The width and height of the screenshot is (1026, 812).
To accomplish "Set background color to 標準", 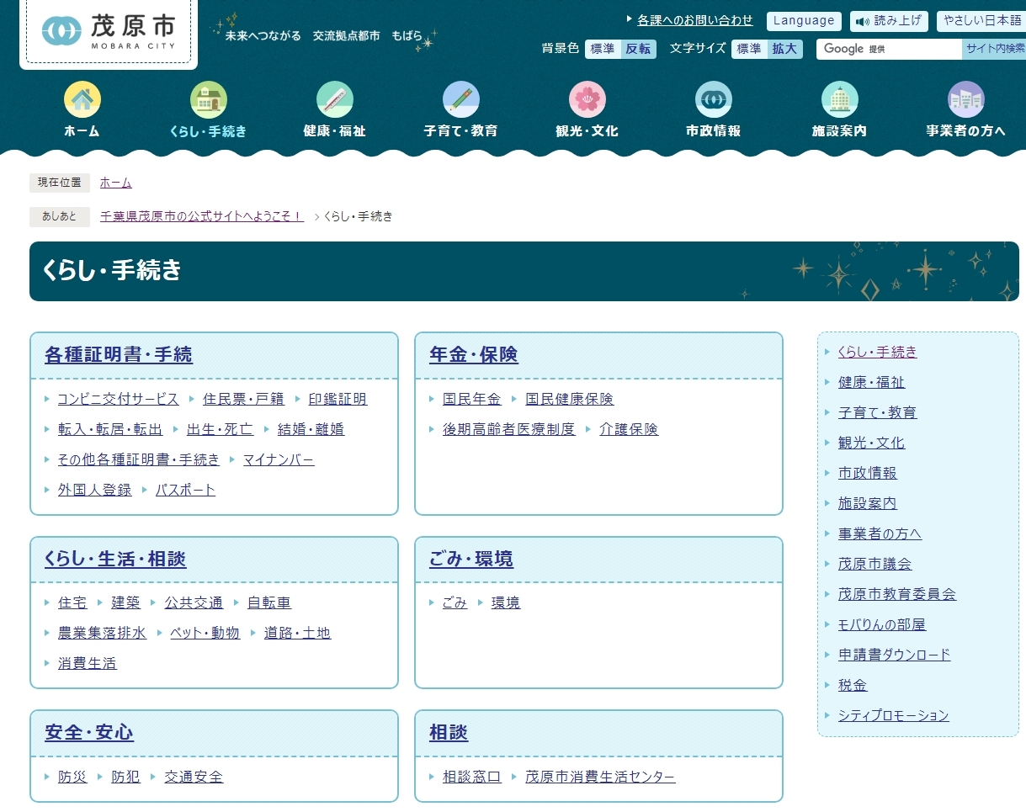I will (x=603, y=49).
